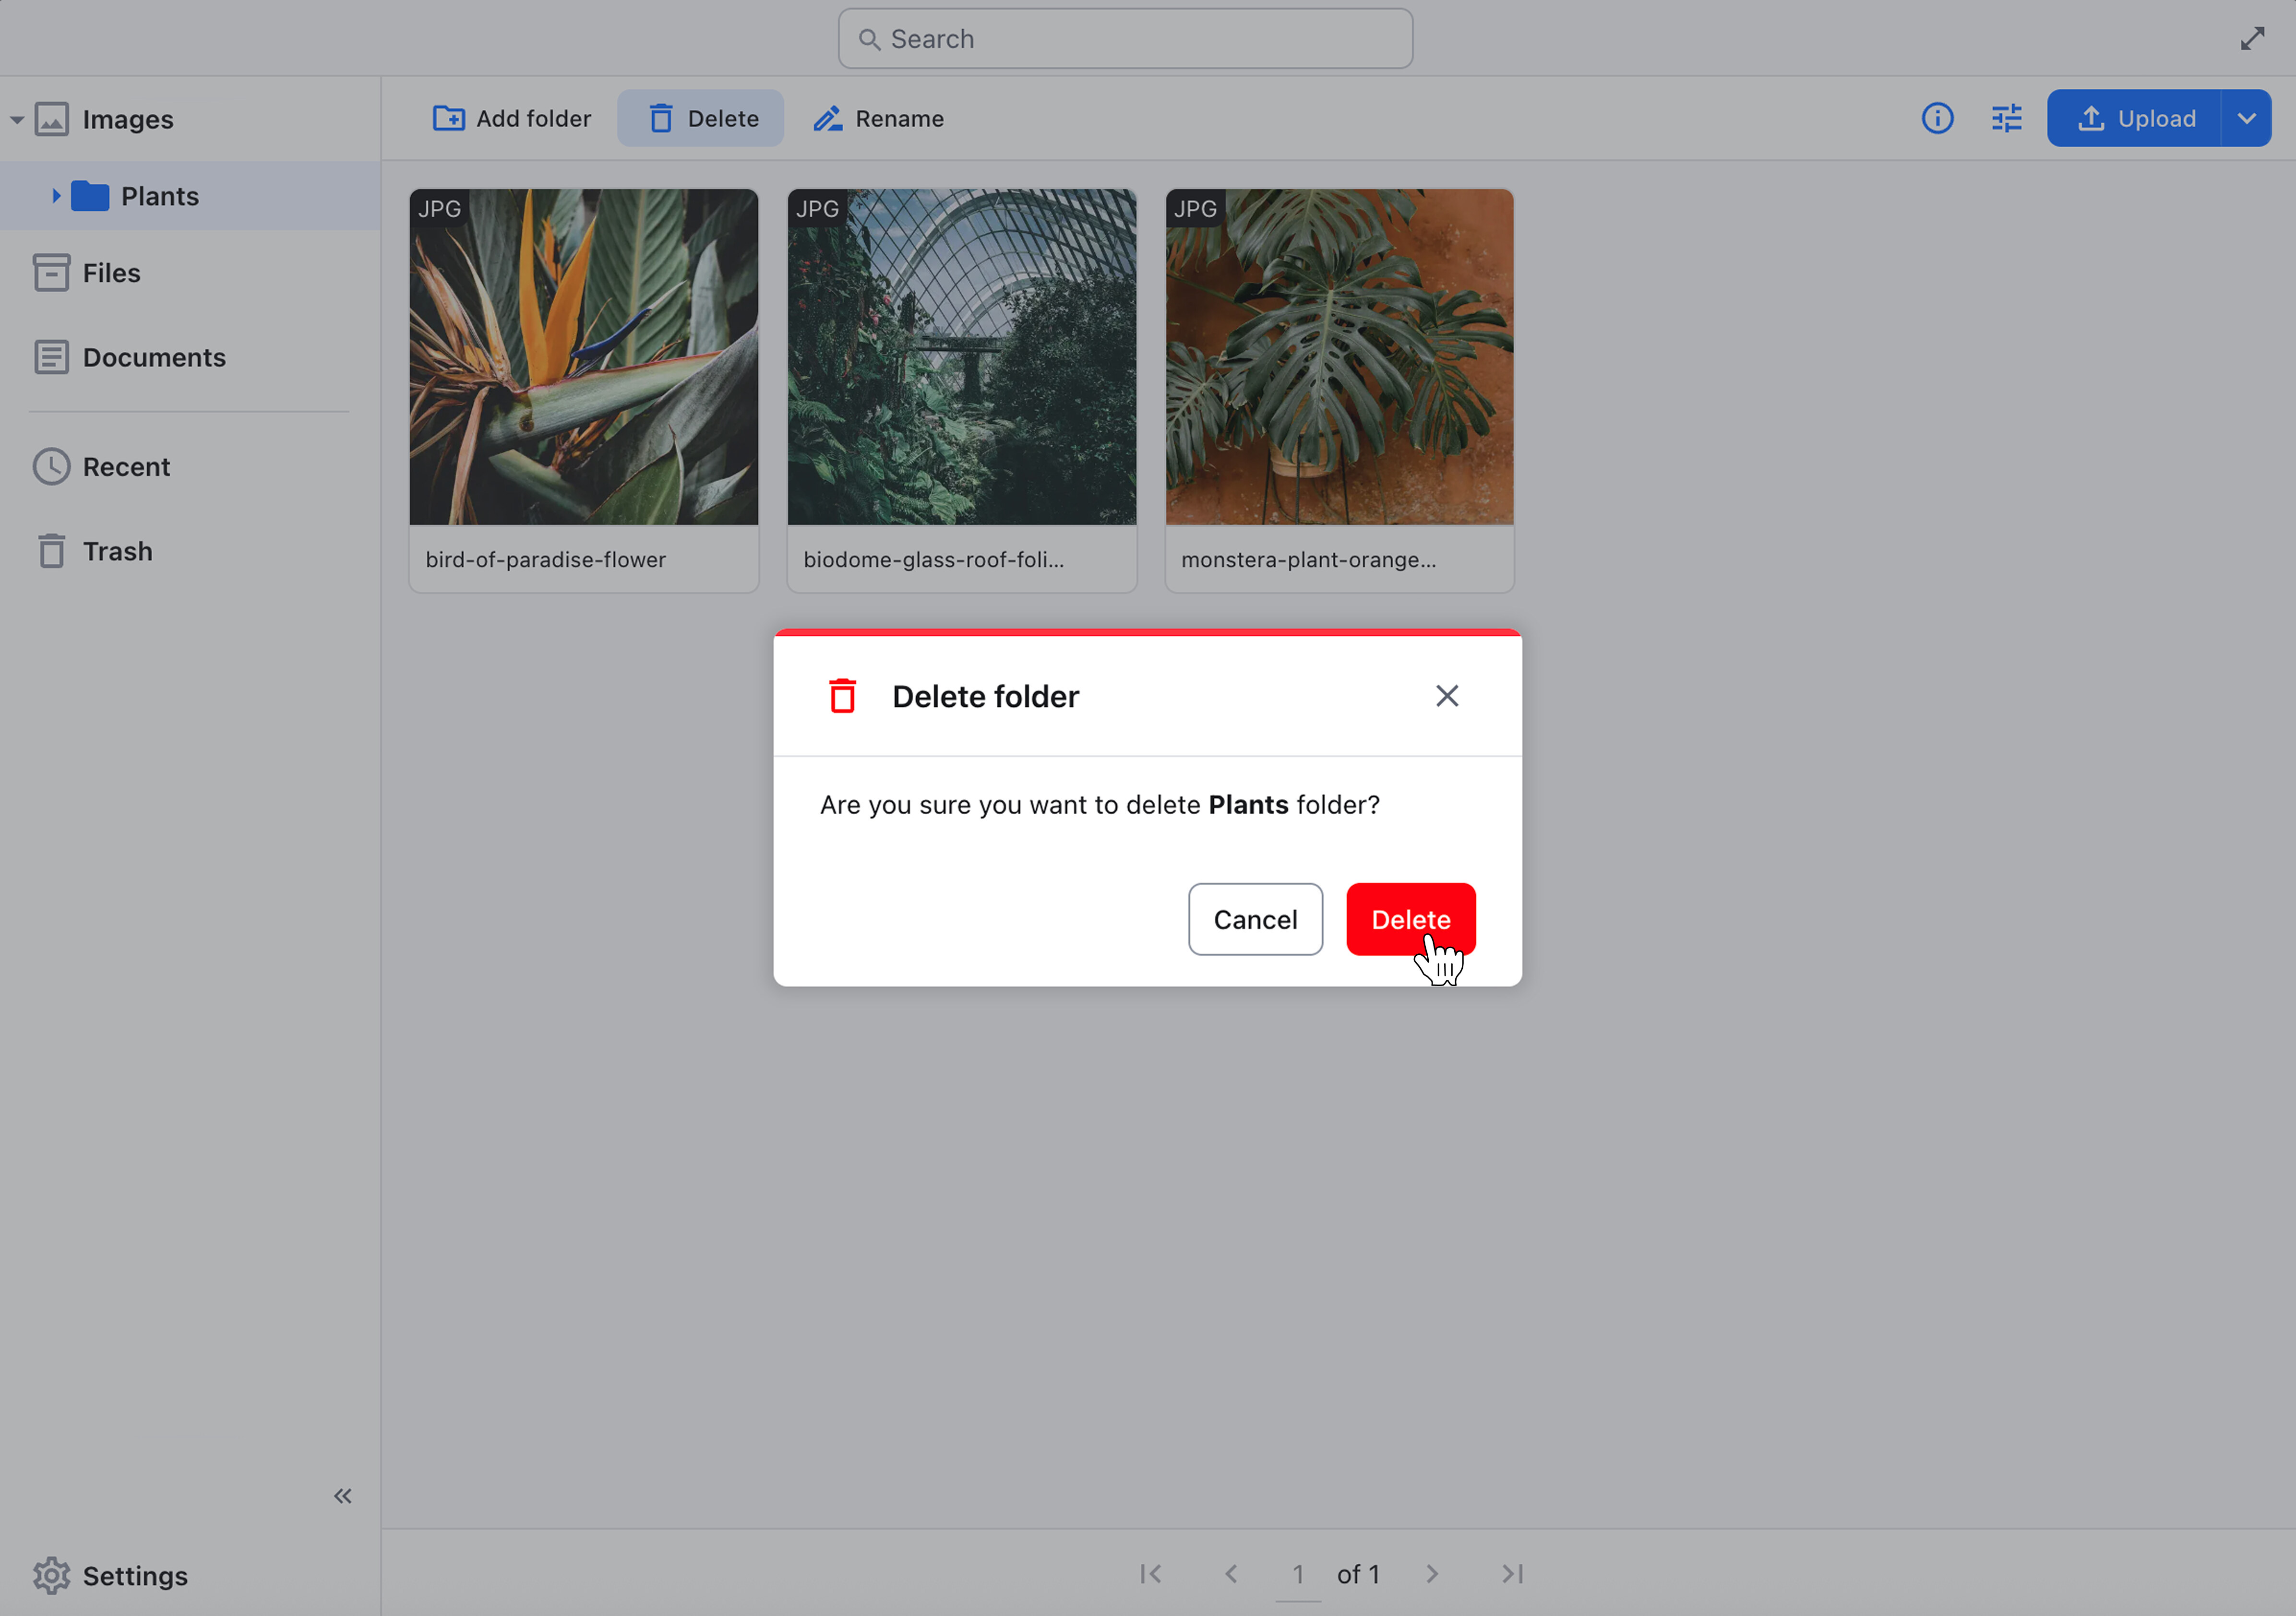
Task: Go to next page arrow
Action: [x=1432, y=1574]
